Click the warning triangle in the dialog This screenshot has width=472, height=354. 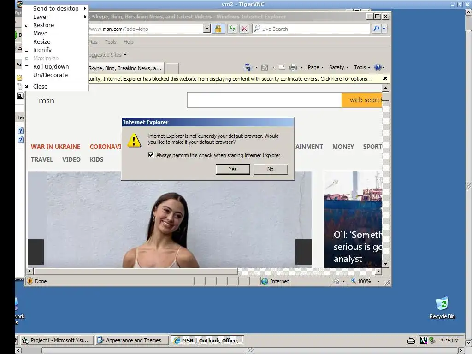click(134, 141)
